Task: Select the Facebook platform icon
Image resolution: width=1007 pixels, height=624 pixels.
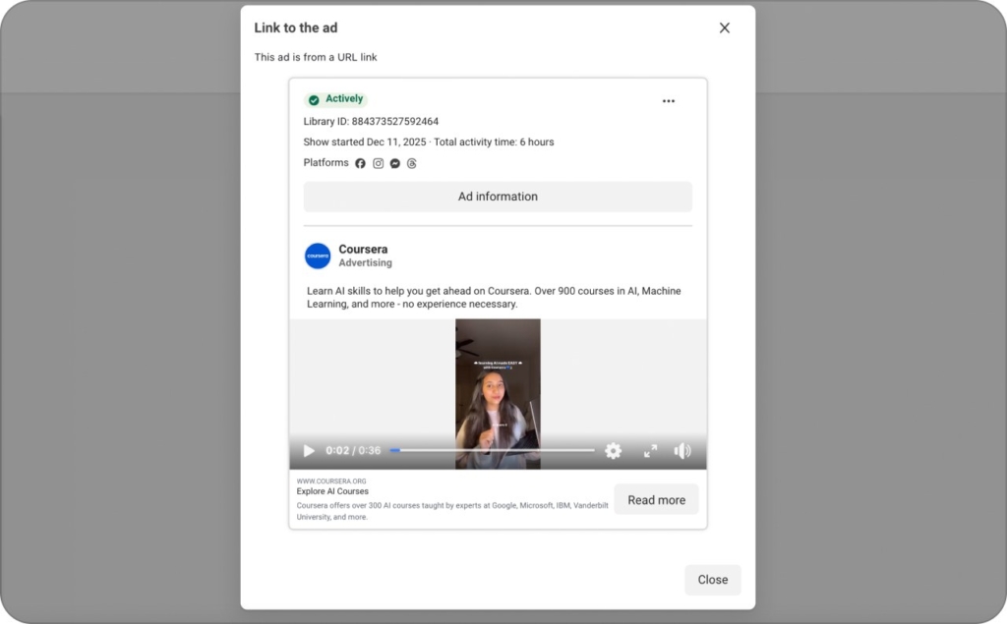Action: pyautogui.click(x=362, y=163)
